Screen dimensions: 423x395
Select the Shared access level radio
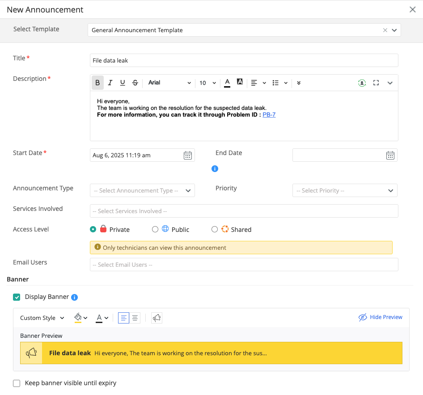215,229
